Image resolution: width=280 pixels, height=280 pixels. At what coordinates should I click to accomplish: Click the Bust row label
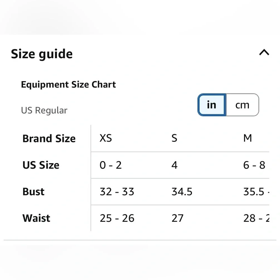click(x=33, y=192)
